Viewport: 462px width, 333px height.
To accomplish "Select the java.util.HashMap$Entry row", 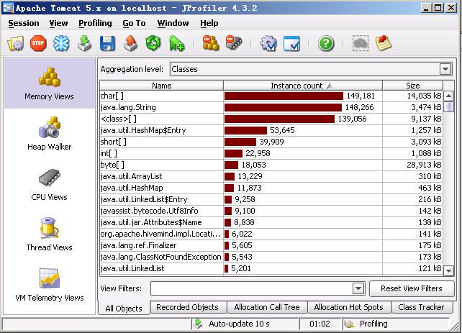I will tap(271, 130).
